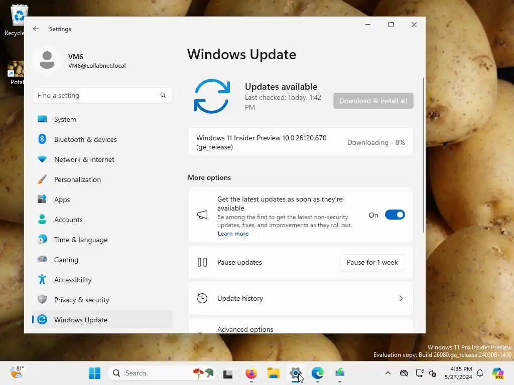Select Windows Update in sidebar

point(102,319)
